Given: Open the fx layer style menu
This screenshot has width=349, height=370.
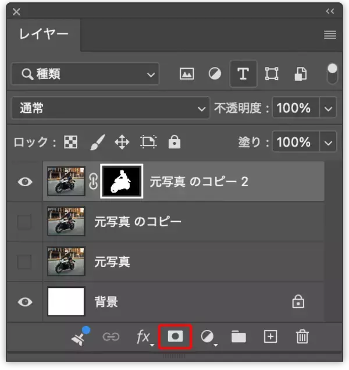Looking at the screenshot, I should tap(145, 337).
